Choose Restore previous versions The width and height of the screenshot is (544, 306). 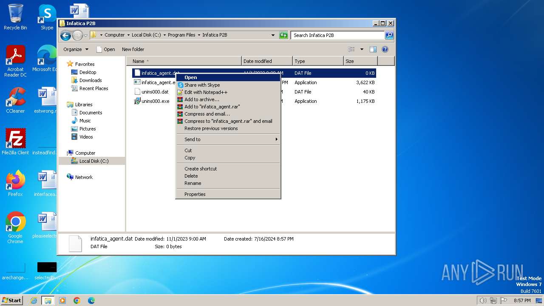228,128
